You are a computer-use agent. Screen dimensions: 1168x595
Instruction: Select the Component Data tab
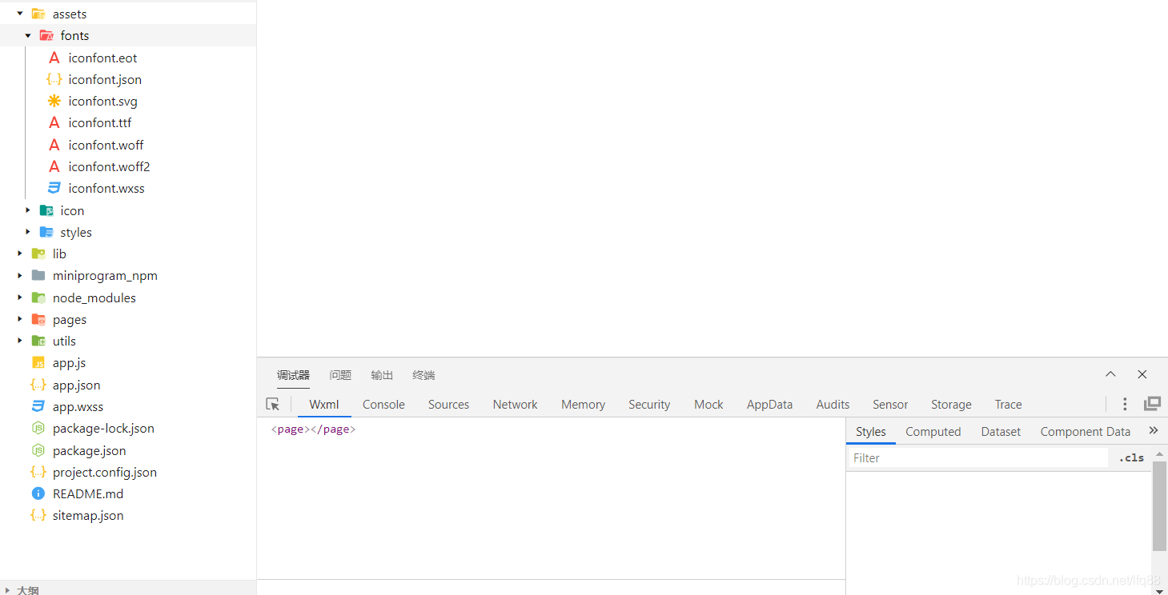click(1085, 432)
